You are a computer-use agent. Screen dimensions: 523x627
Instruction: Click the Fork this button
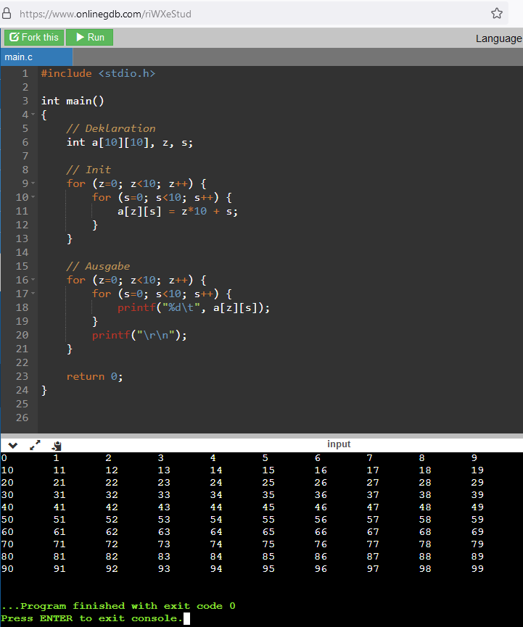pyautogui.click(x=34, y=37)
